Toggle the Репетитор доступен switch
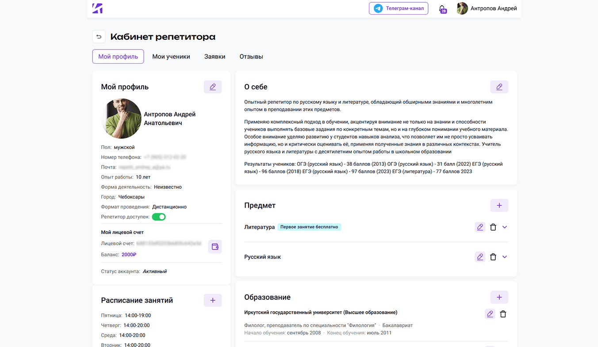 (x=159, y=217)
